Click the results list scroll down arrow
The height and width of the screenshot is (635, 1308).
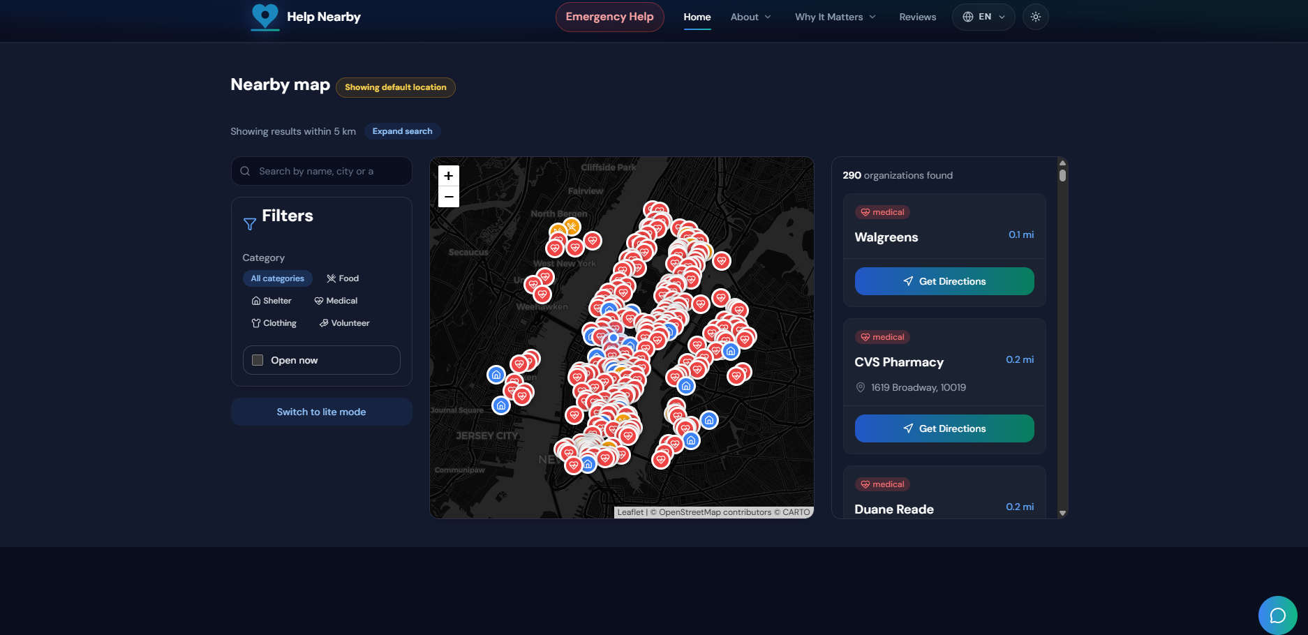pos(1062,513)
